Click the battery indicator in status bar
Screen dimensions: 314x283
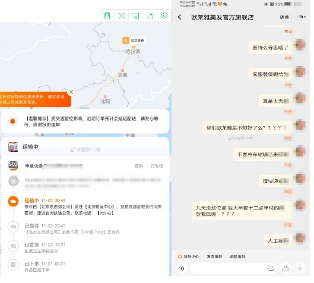[x=288, y=4]
